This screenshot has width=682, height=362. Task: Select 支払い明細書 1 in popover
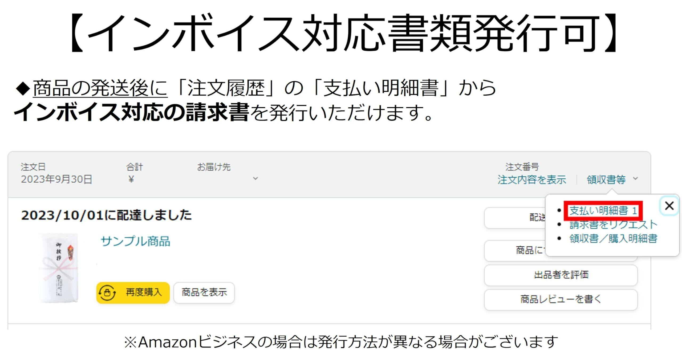click(603, 211)
